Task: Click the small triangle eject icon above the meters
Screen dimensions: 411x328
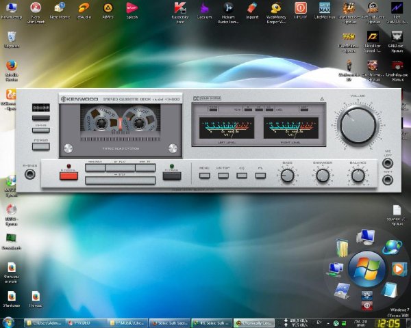Action: point(322,99)
